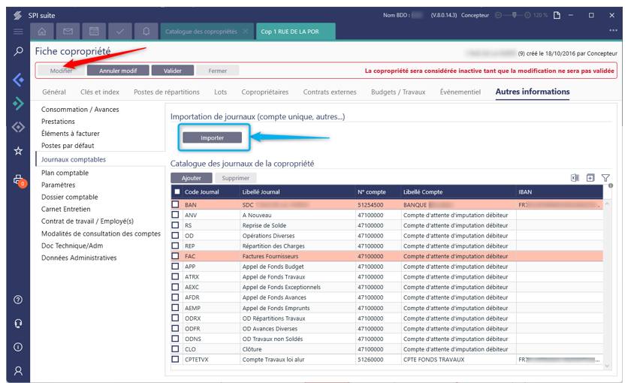Select Plan comptable in left list

[x=65, y=173]
